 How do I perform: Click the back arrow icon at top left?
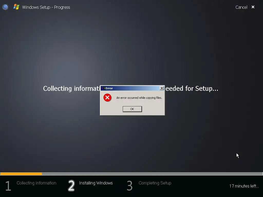(x=5, y=7)
